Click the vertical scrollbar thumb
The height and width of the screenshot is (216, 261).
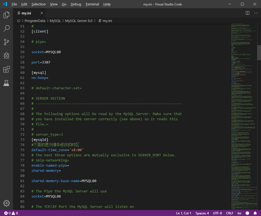click(x=259, y=52)
